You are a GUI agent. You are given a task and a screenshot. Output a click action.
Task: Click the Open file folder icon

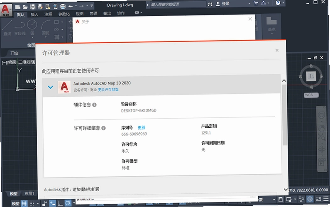click(x=25, y=7)
